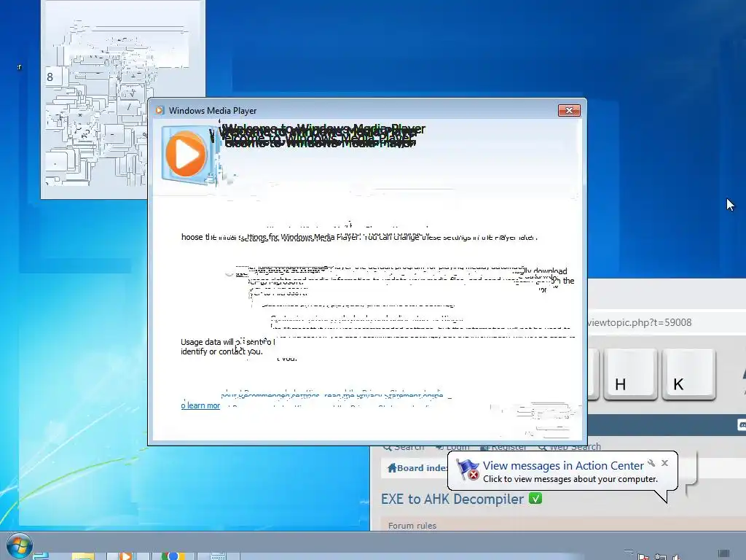This screenshot has height=560, width=746.
Task: Click the green checkmark beside topic title
Action: 535,499
